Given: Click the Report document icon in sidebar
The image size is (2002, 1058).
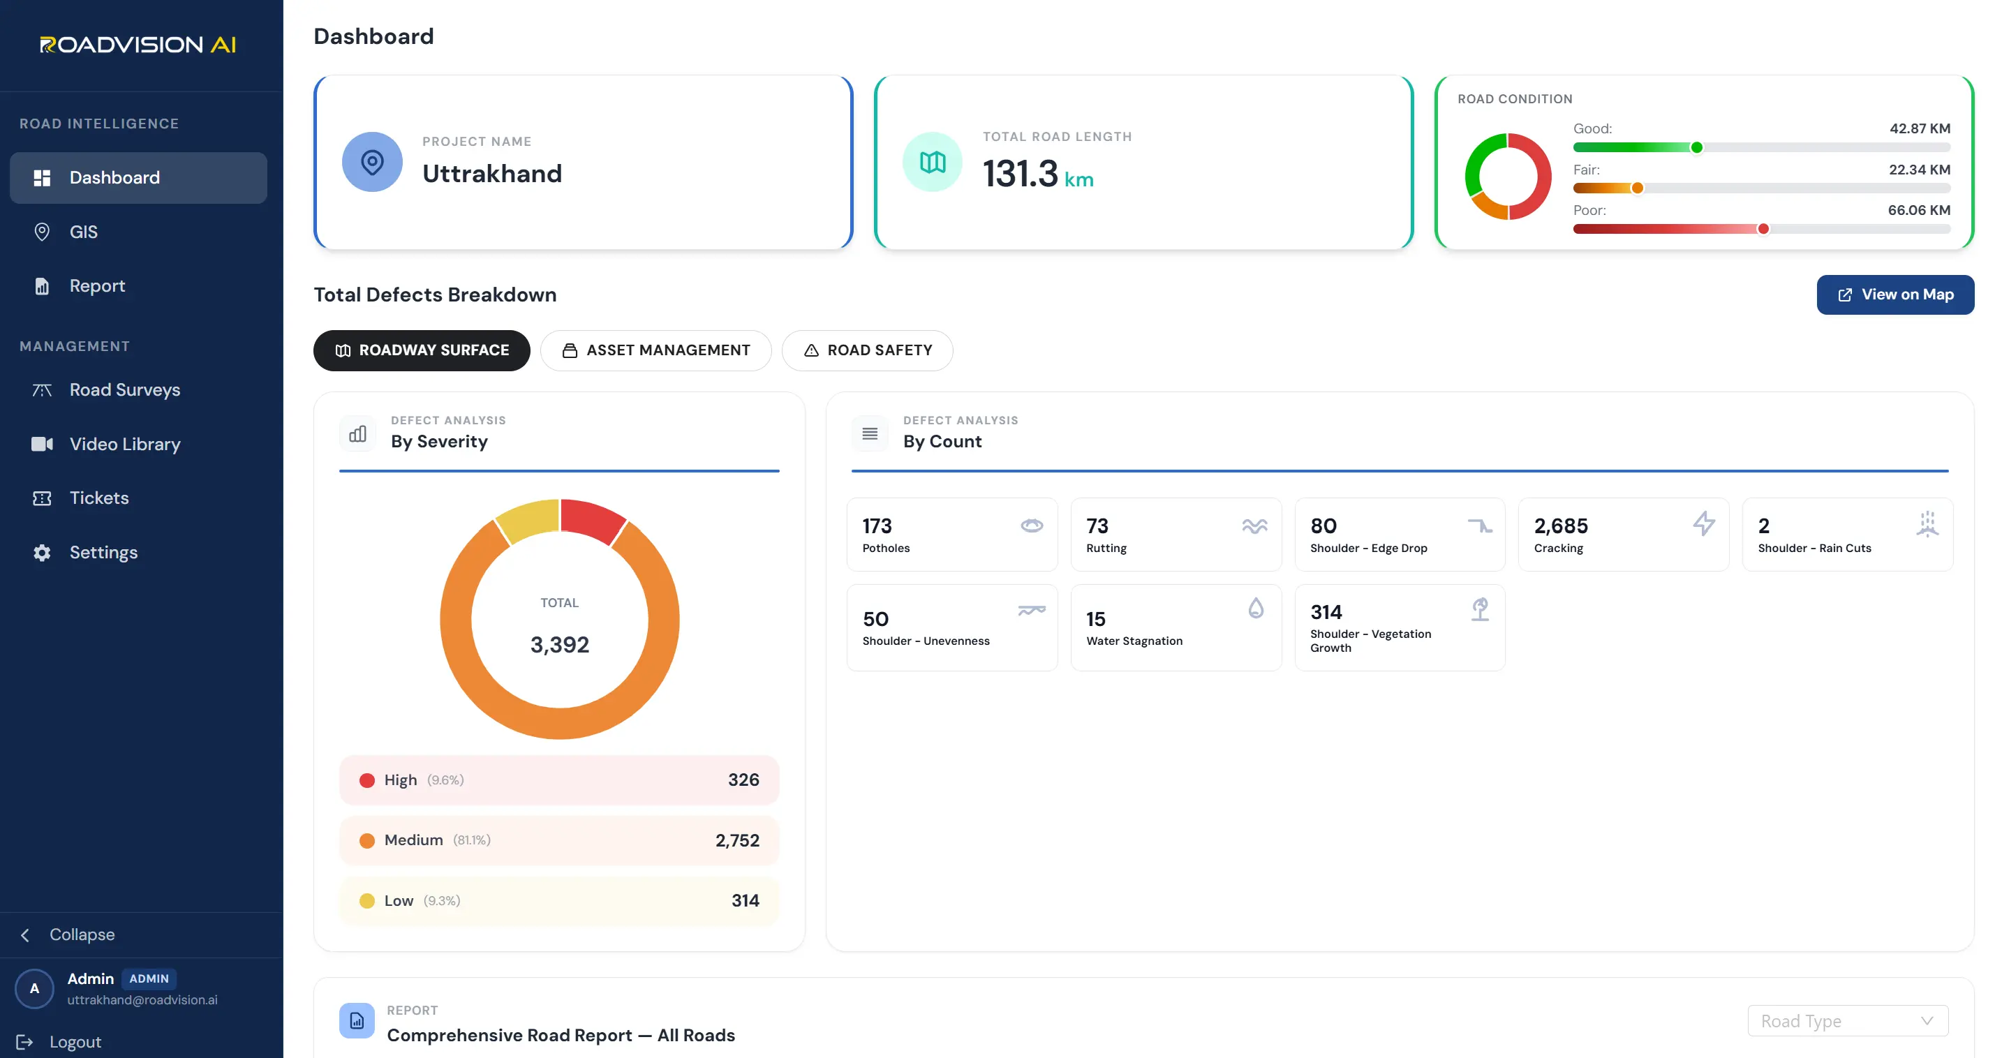Looking at the screenshot, I should 42,286.
